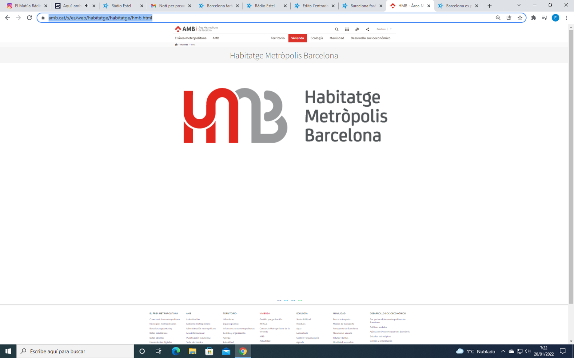Go back to the previous page
This screenshot has height=358, width=574.
(x=7, y=18)
